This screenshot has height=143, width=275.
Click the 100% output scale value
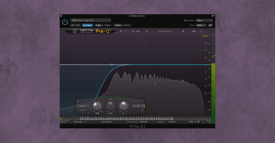pyautogui.click(x=191, y=122)
